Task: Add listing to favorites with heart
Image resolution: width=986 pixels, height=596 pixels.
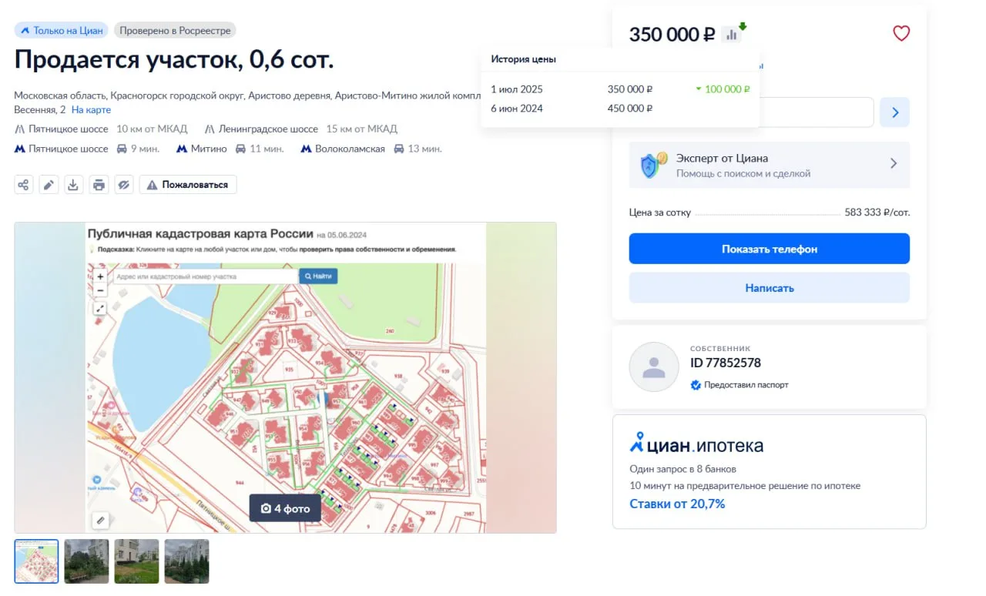Action: (901, 34)
